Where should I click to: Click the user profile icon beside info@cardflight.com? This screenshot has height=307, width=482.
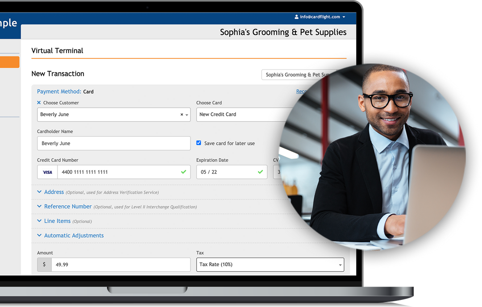click(296, 17)
